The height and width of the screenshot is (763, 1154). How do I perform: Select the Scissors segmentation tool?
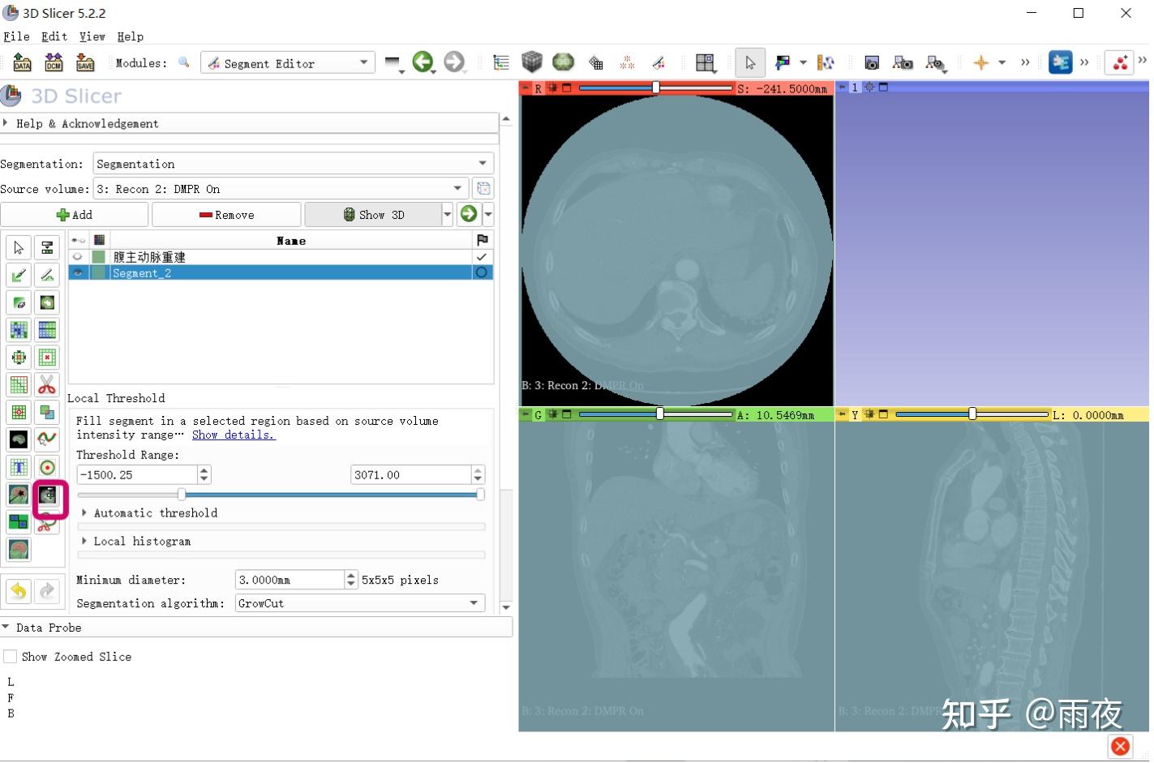click(x=47, y=384)
